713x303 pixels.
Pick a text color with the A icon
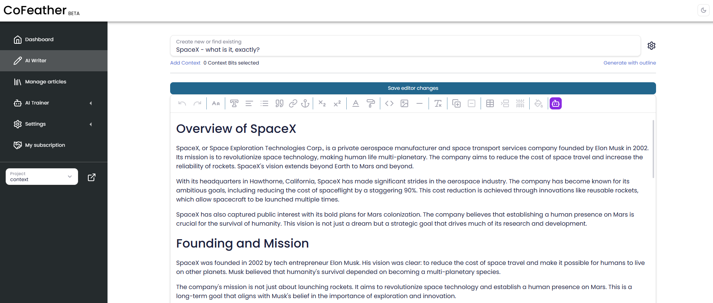(x=356, y=103)
